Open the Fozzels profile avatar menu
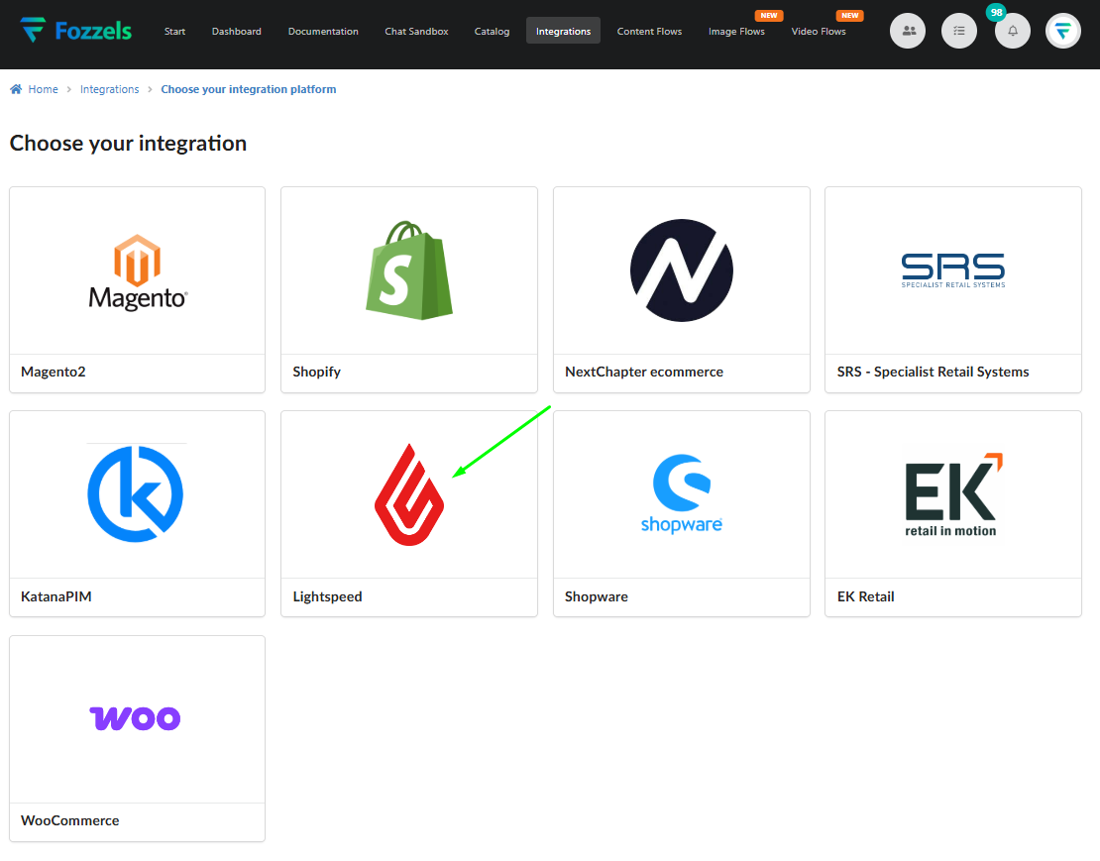The width and height of the screenshot is (1100, 861). 1062,31
